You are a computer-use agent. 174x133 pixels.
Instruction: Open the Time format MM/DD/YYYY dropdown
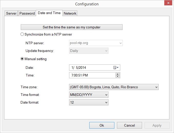tap(89, 95)
